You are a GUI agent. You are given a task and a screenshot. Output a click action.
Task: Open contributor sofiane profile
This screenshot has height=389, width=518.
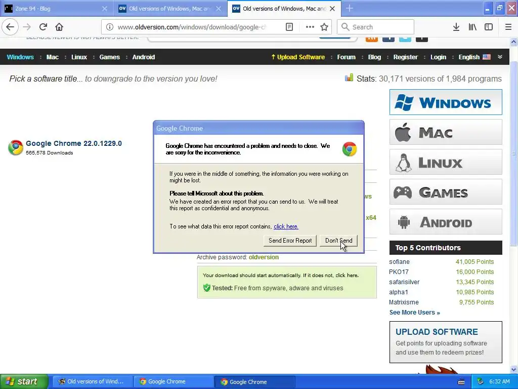click(x=399, y=262)
